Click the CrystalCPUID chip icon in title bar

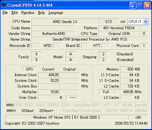(4, 5)
